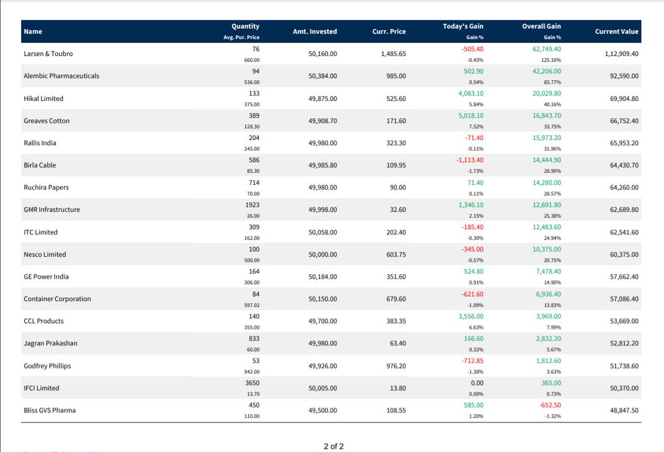The height and width of the screenshot is (452, 664).
Task: Click the Today's Gain column header
Action: 463,27
